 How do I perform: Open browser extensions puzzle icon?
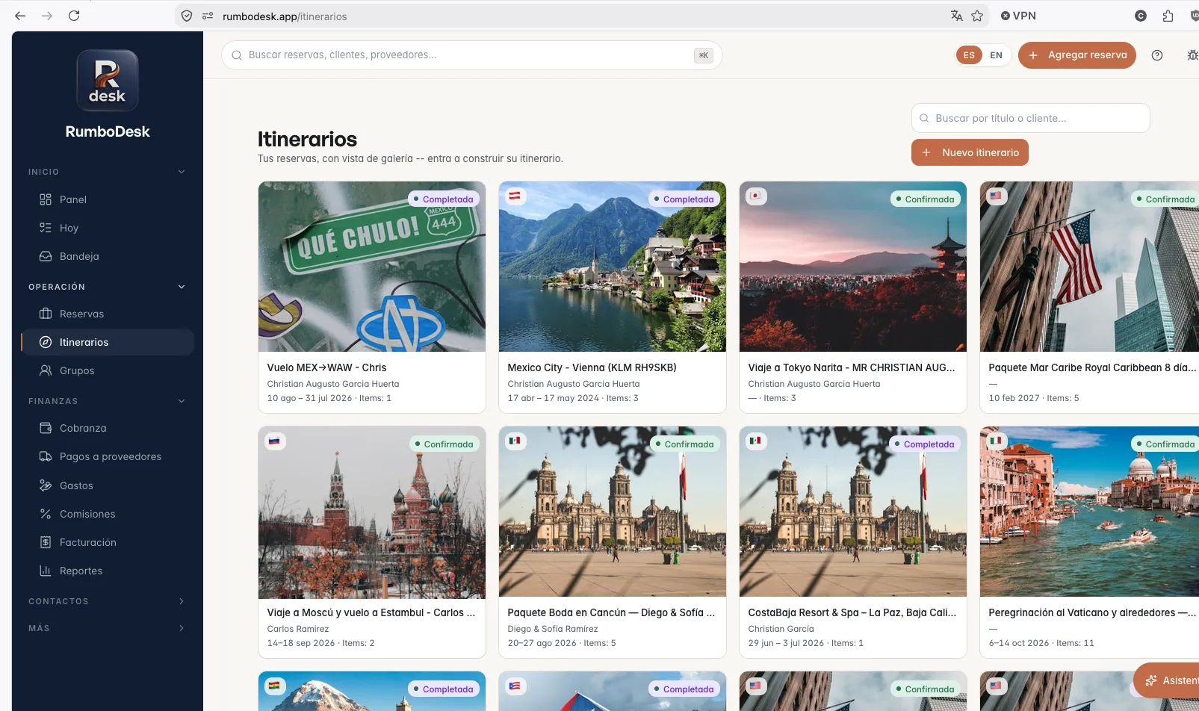[1168, 16]
